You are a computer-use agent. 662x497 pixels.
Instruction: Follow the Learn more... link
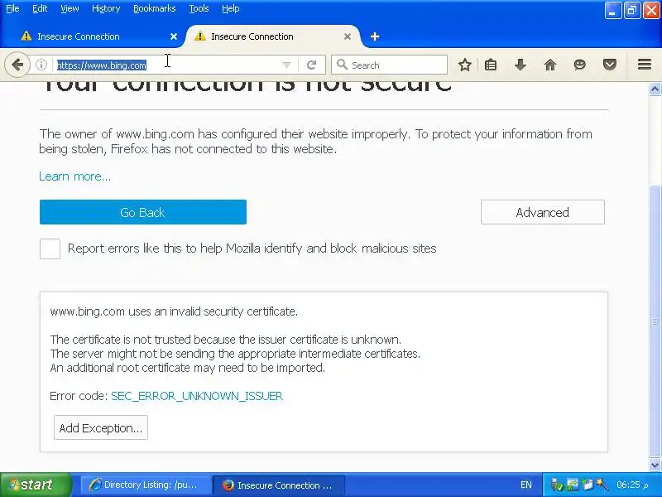click(74, 176)
